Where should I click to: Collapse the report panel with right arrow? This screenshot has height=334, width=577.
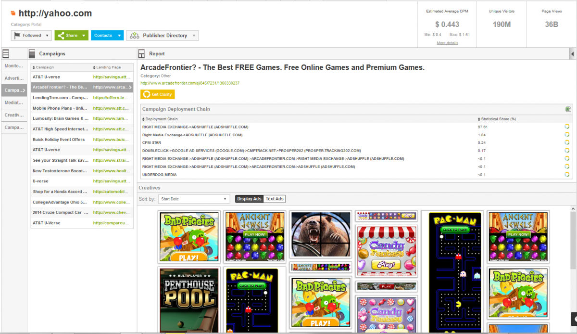(x=572, y=53)
